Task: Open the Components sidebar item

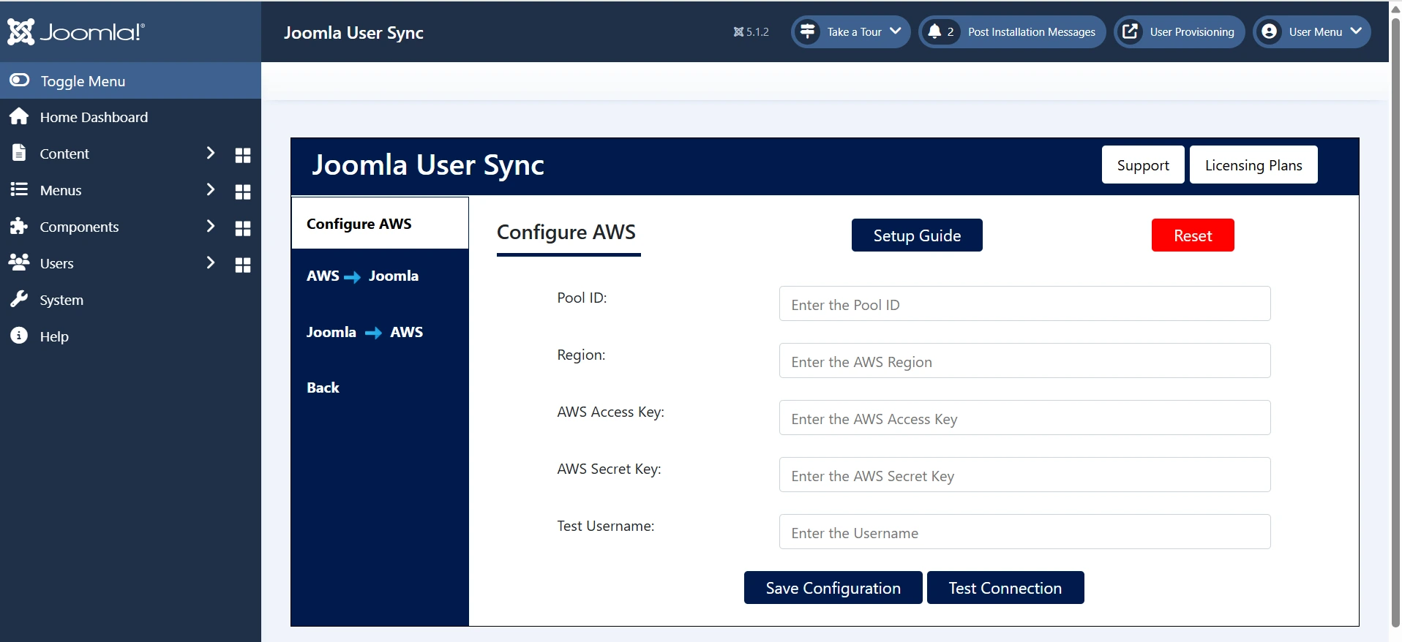Action: tap(79, 227)
